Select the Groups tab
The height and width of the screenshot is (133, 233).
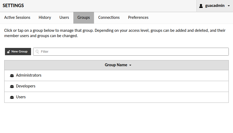(84, 17)
